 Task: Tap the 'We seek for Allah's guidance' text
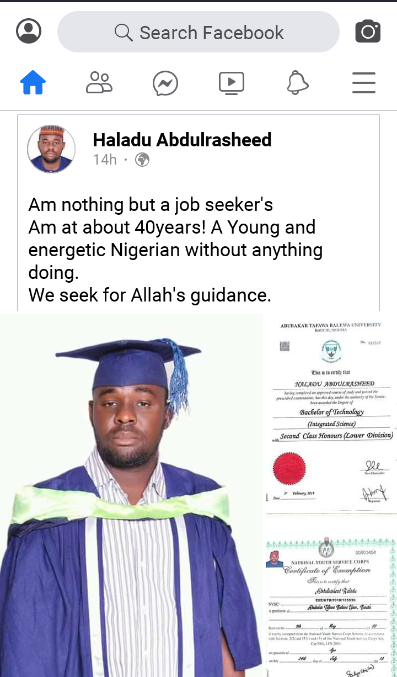pos(149,295)
